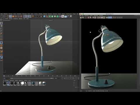Click the Undo arrow in the main toolbar

pos(1,16)
